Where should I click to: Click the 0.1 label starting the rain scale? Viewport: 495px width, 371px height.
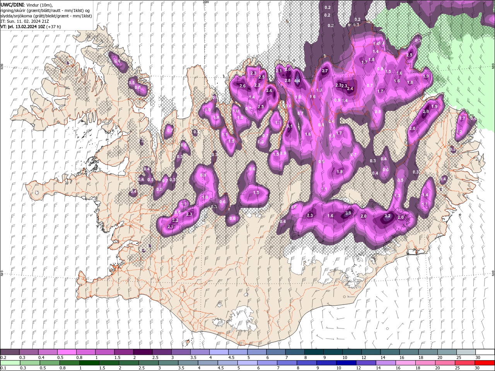pyautogui.click(x=3, y=368)
